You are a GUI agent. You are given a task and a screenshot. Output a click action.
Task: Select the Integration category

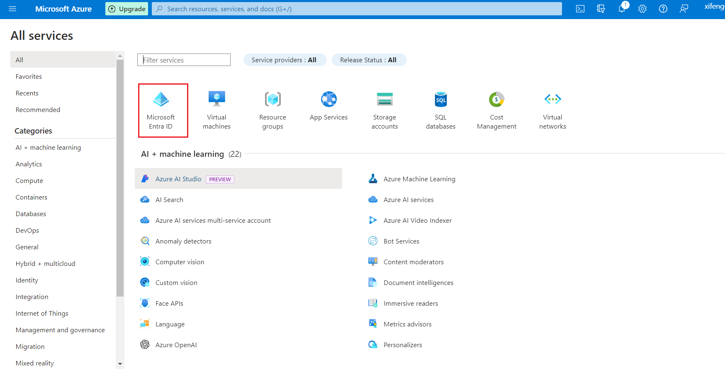(32, 297)
